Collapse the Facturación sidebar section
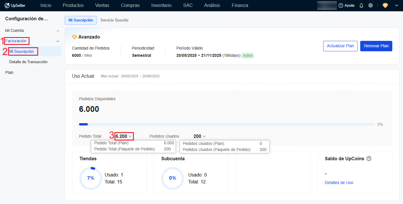 click(x=32, y=41)
